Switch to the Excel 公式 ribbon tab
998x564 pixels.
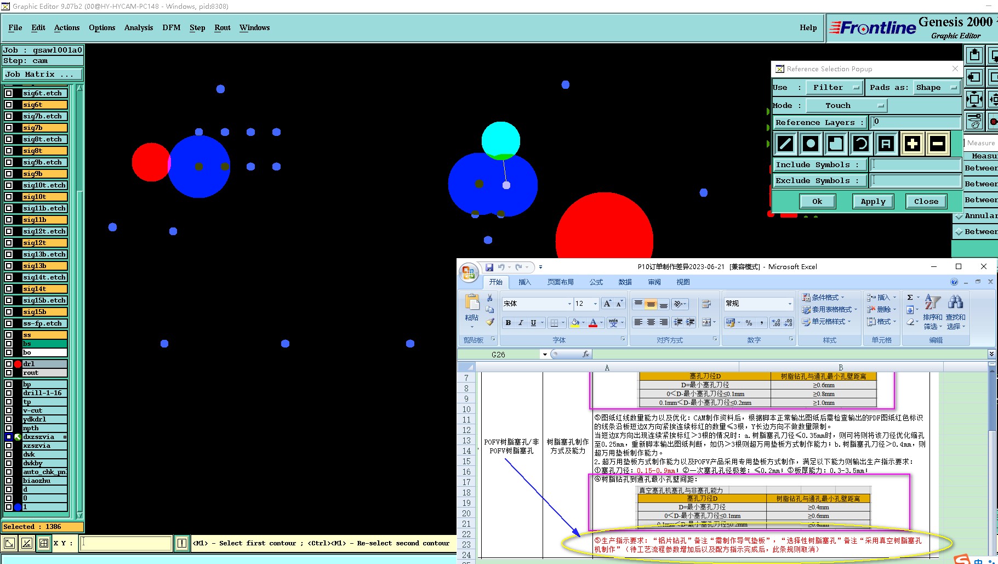click(x=596, y=282)
